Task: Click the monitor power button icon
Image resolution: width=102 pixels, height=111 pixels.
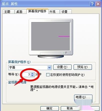Action: click(x=66, y=53)
